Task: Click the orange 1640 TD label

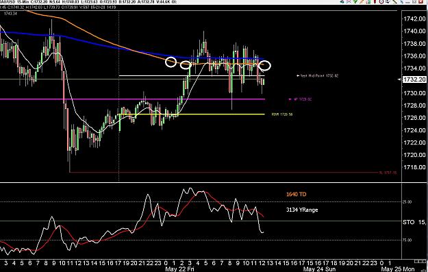Action: (296, 195)
